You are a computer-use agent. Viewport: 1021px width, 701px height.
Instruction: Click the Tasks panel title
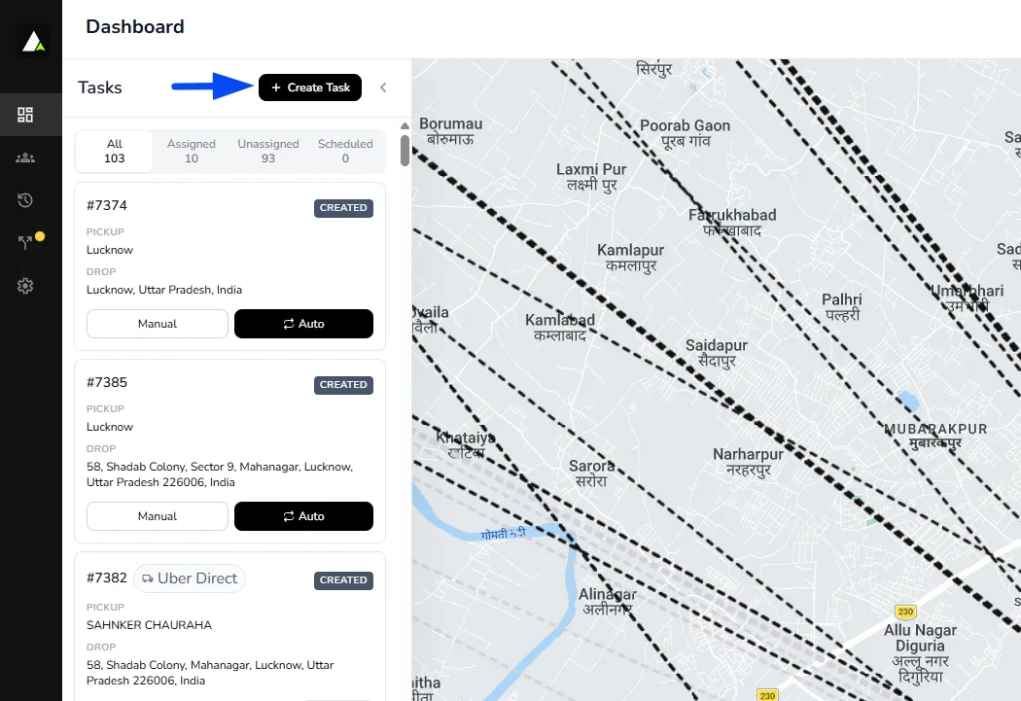click(99, 88)
